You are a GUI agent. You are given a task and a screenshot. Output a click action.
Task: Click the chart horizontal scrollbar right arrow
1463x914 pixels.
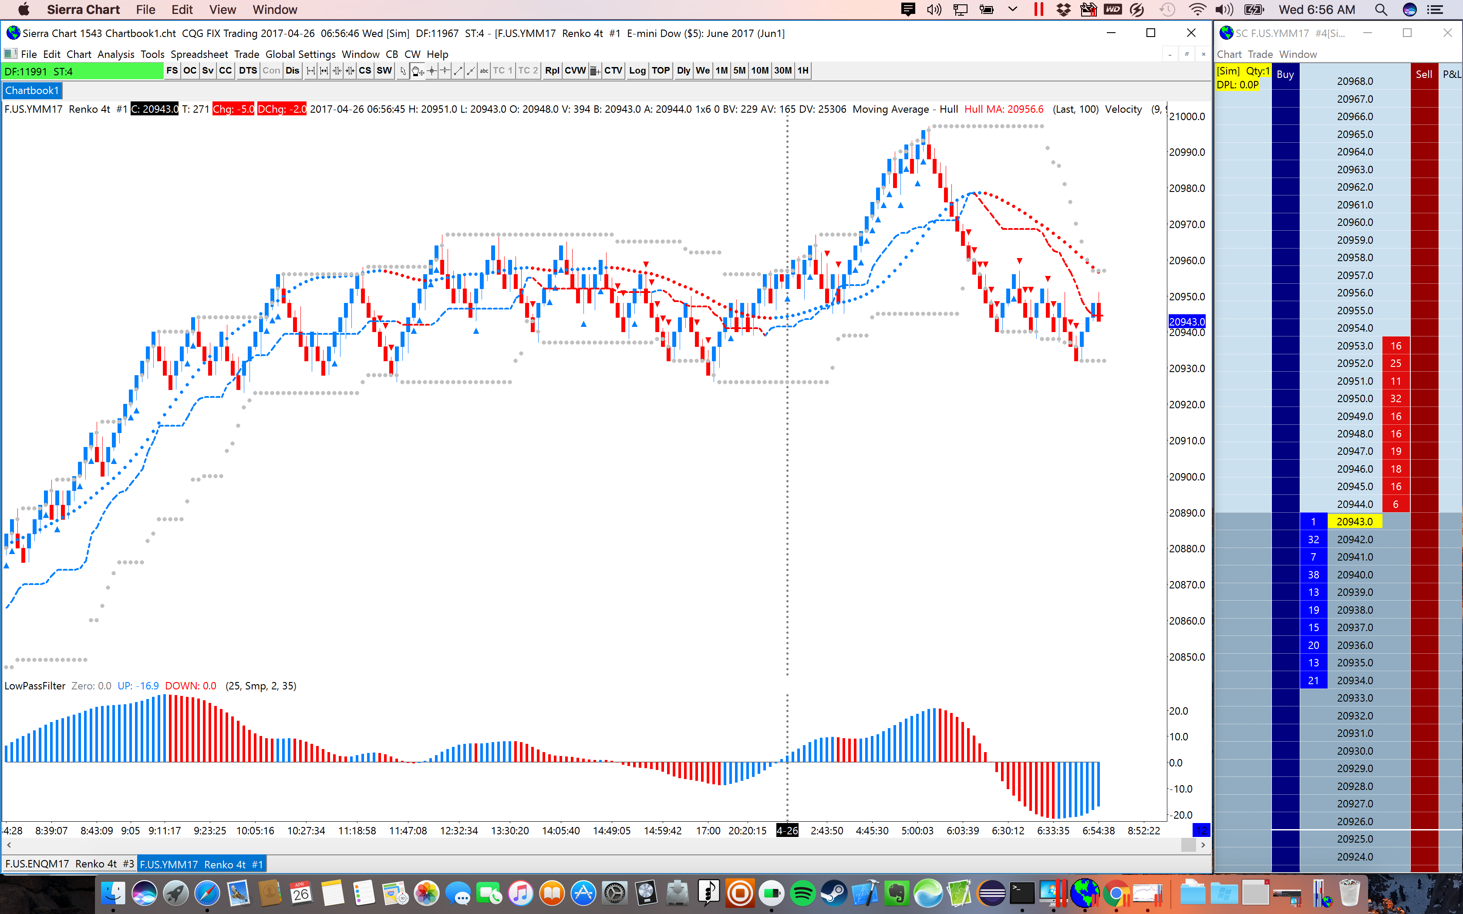click(1203, 845)
